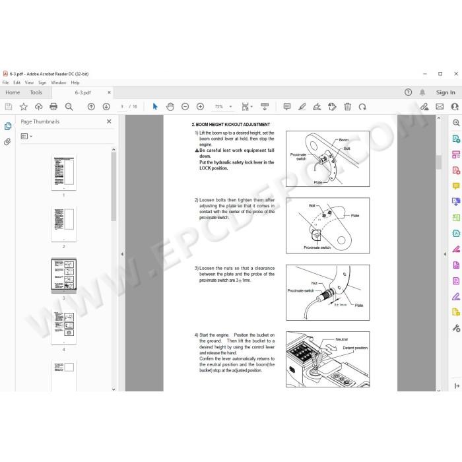Viewport: 462px width, 462px height.
Task: Open the File menu
Action: pyautogui.click(x=5, y=82)
